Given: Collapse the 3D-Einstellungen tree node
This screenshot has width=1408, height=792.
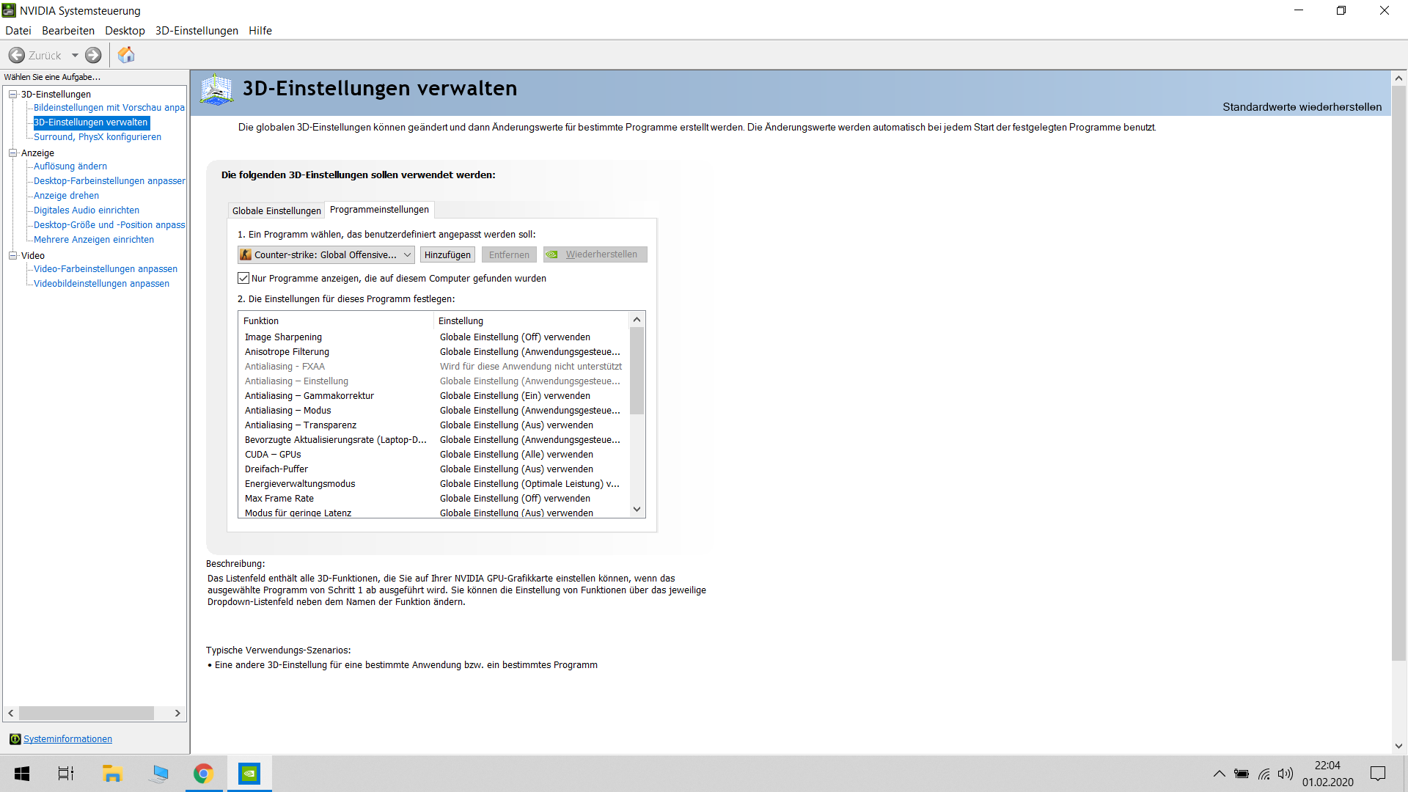Looking at the screenshot, I should point(12,95).
